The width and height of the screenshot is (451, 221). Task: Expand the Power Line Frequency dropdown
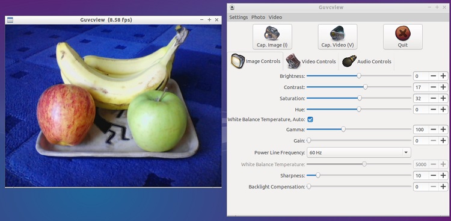click(x=358, y=152)
